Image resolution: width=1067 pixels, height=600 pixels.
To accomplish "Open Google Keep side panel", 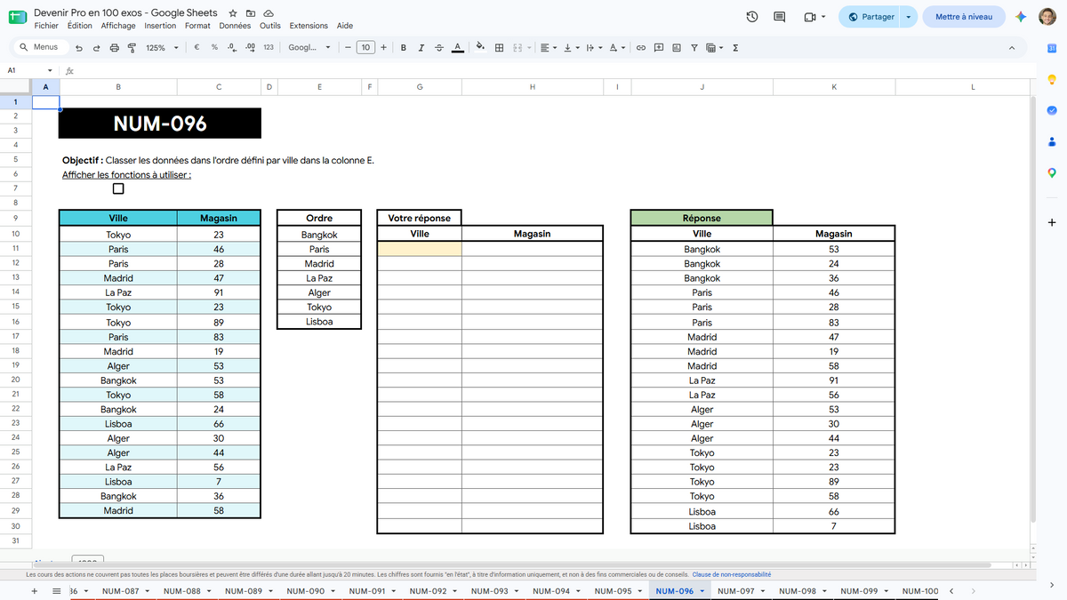I will 1051,80.
